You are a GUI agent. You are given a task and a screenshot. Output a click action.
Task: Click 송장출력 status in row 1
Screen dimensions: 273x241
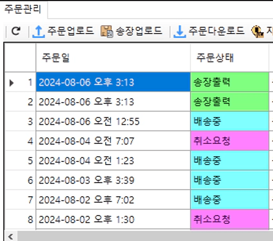tap(229, 82)
